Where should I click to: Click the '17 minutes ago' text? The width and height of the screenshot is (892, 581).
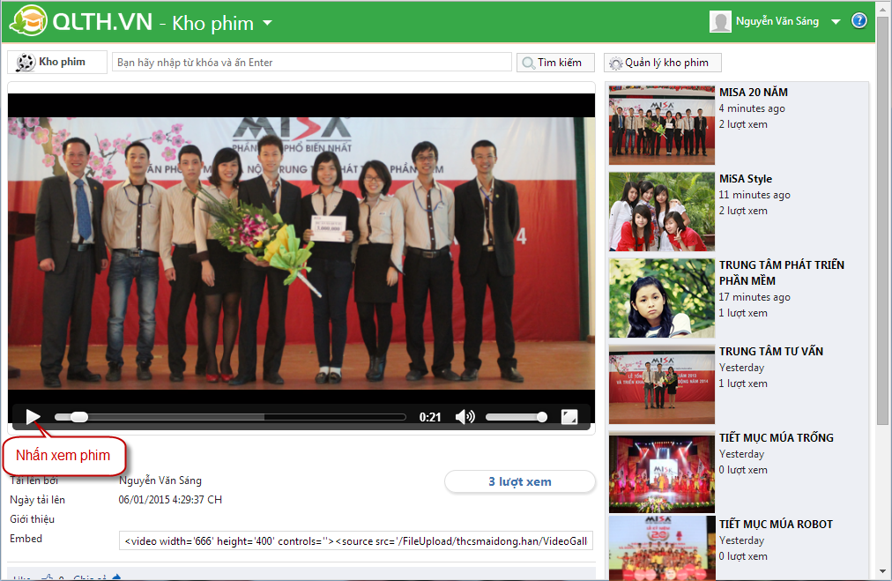tap(754, 297)
